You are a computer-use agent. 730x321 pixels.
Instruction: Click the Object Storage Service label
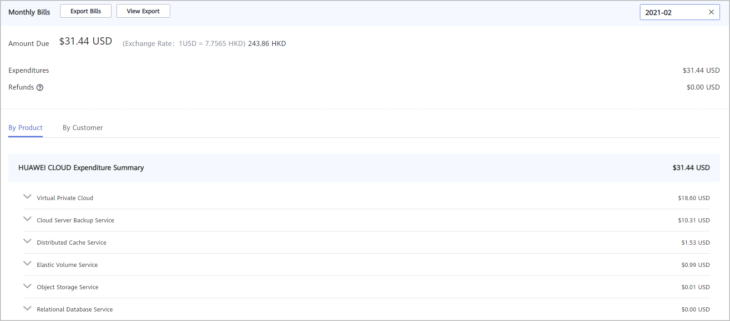pos(68,287)
